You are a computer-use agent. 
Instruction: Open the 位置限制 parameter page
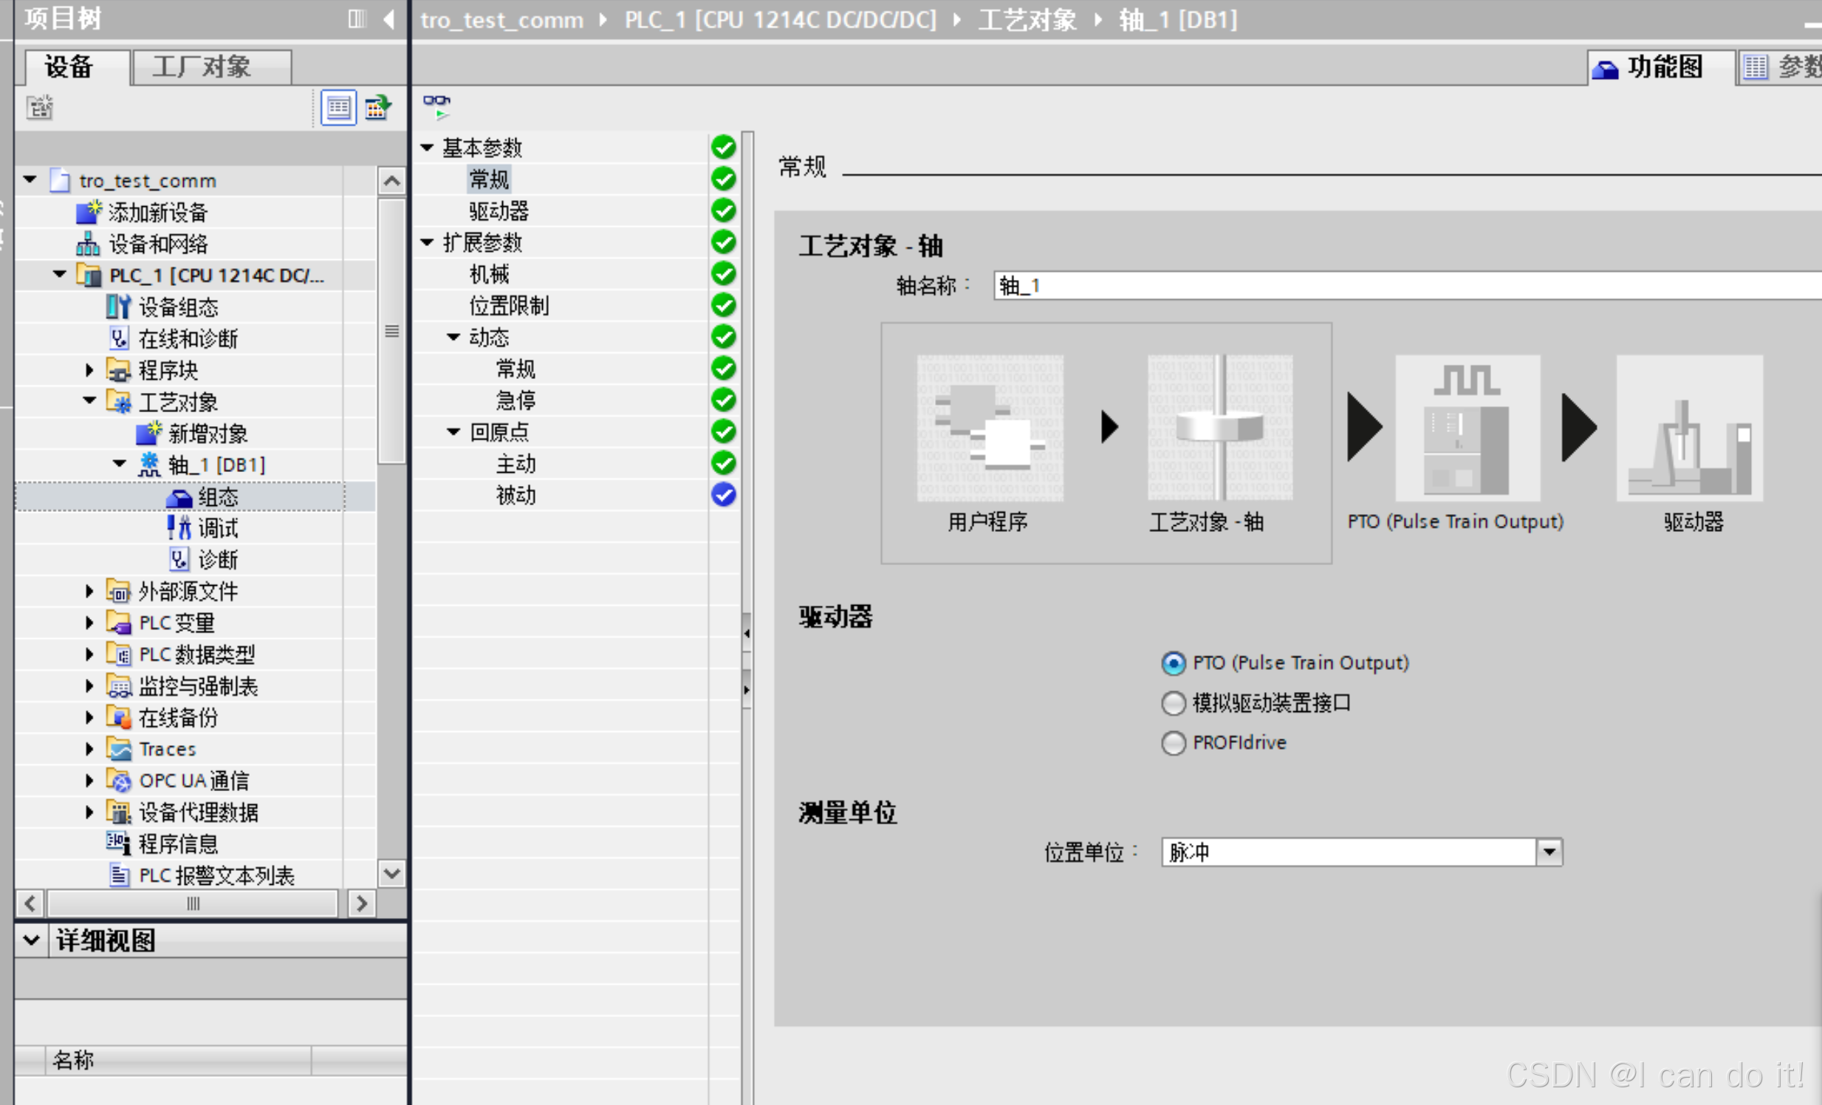tap(509, 306)
